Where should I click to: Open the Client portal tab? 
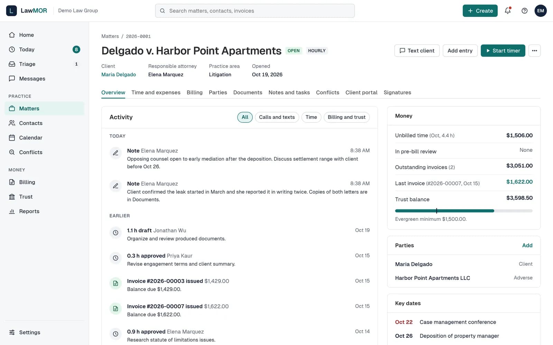pos(362,92)
